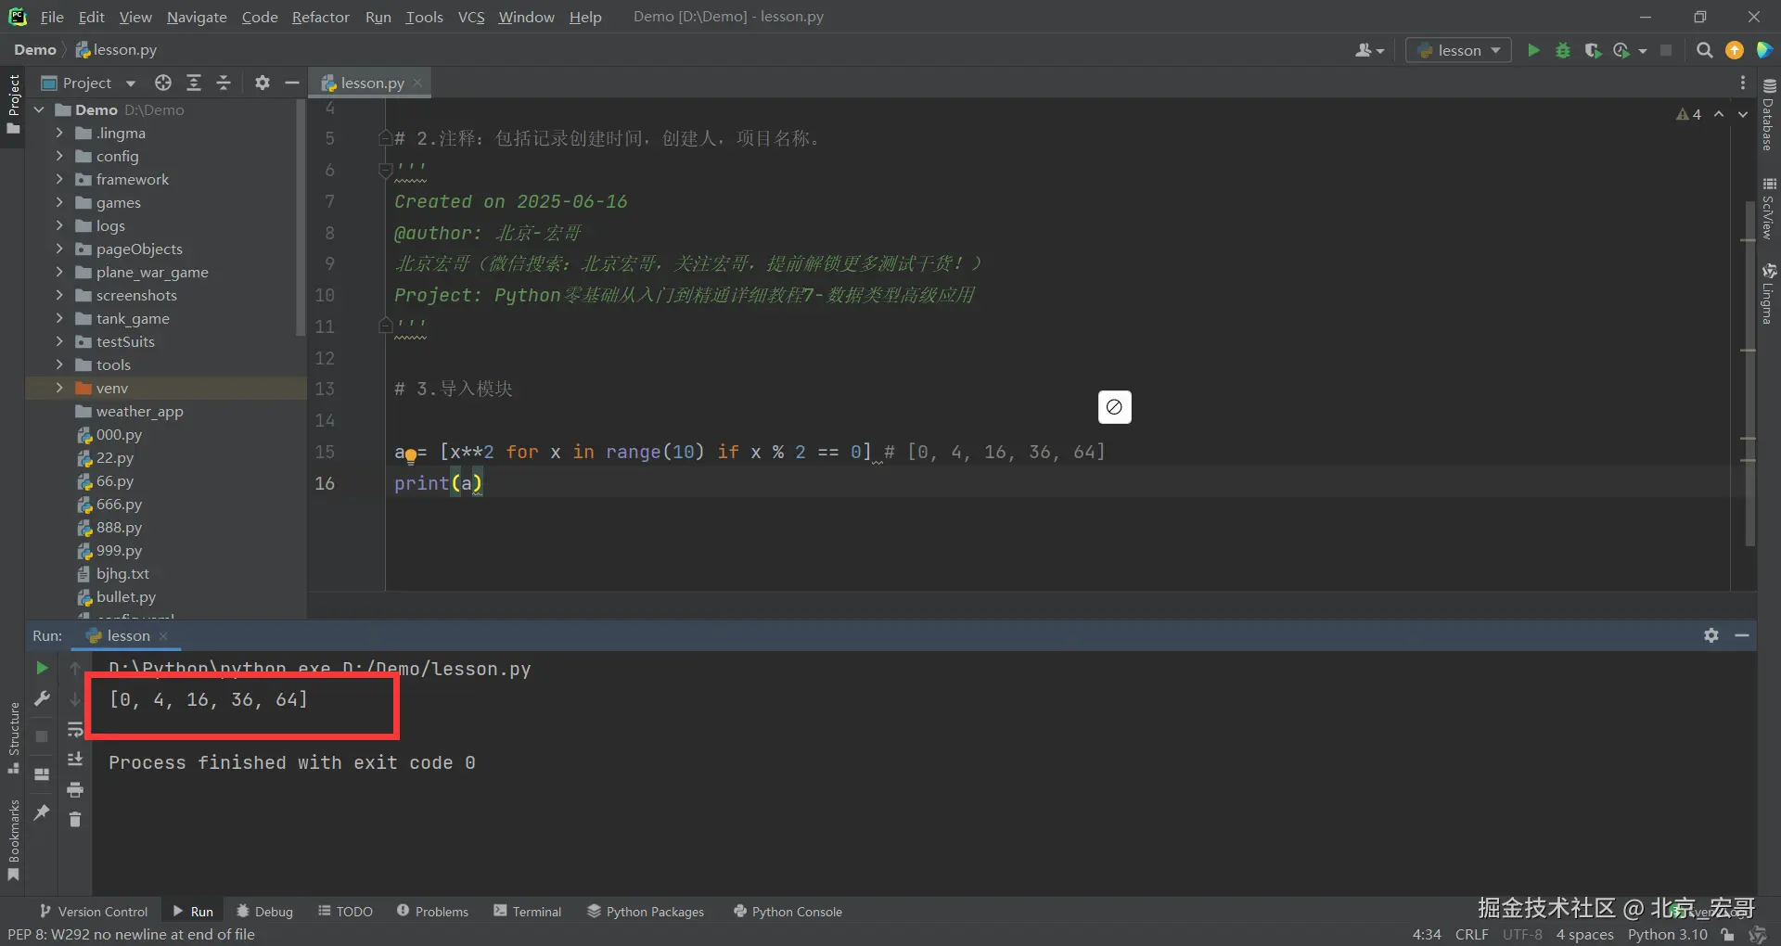Open the Lingma side panel
Image resolution: width=1781 pixels, height=946 pixels.
1769,294
